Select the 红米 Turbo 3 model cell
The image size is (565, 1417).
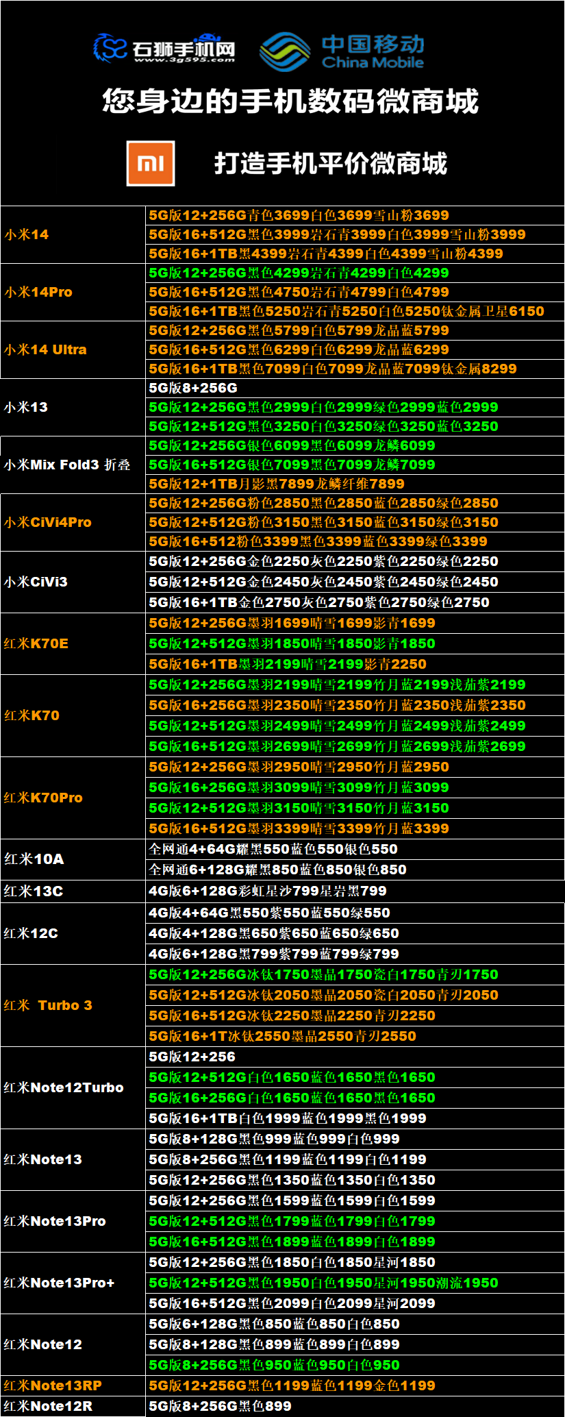point(73,1005)
